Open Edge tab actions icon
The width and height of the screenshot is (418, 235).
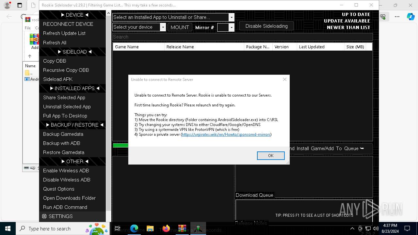coord(20,5)
